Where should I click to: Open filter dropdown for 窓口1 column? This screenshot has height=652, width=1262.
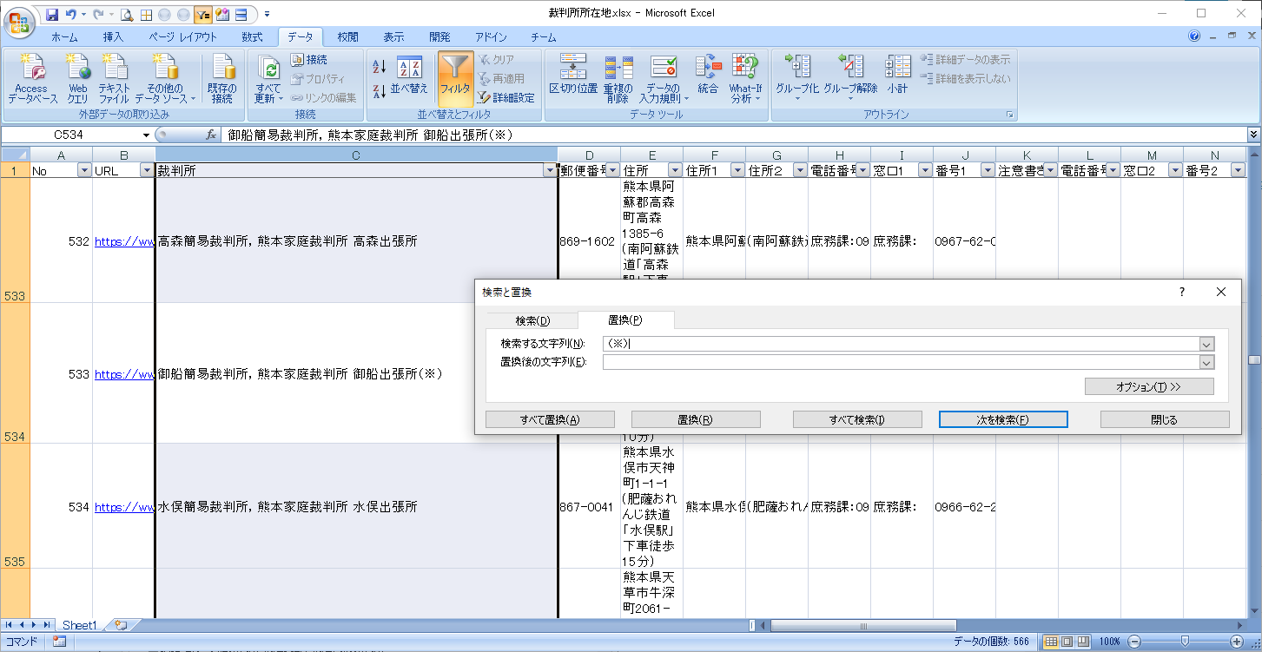point(925,171)
